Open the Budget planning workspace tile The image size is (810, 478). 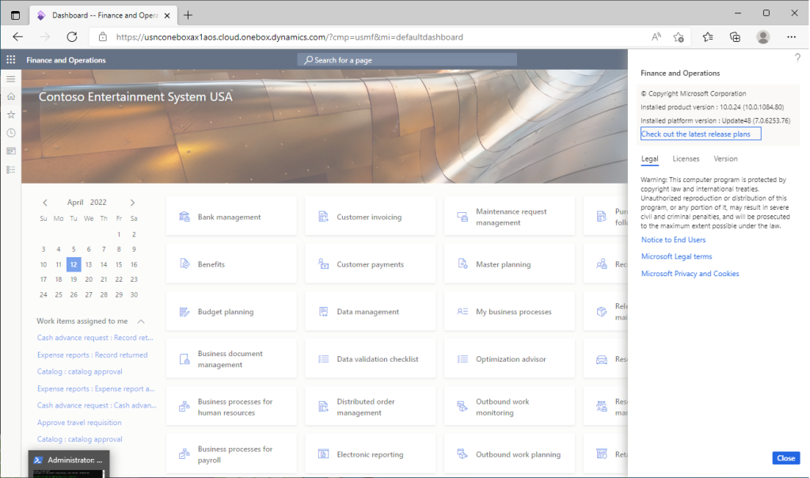click(x=231, y=312)
